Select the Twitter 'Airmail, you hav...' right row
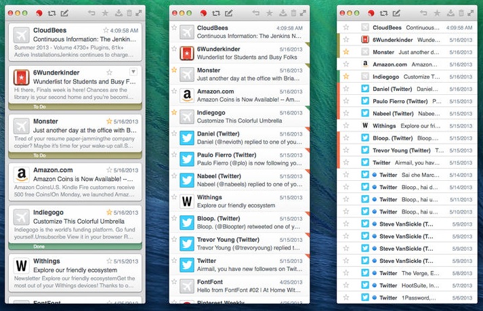The height and width of the screenshot is (311, 483). pos(407,163)
